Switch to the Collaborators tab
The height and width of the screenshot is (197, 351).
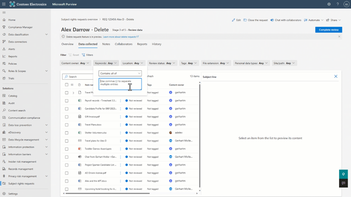123,44
